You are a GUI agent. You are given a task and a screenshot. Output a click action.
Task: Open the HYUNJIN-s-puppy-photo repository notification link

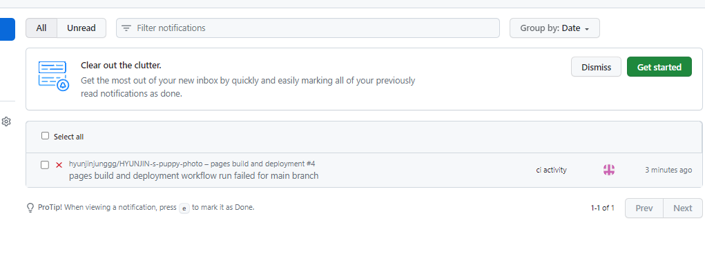coord(192,164)
